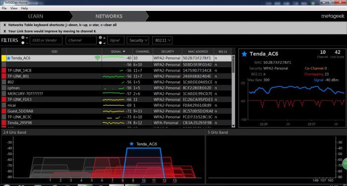Image resolution: width=347 pixels, height=186 pixels.
Task: Click the Signal filter field
Action: [x=116, y=40]
